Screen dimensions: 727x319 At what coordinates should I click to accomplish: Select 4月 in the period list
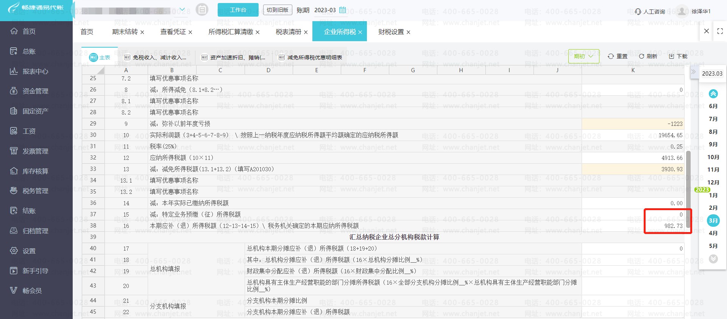coord(713,233)
